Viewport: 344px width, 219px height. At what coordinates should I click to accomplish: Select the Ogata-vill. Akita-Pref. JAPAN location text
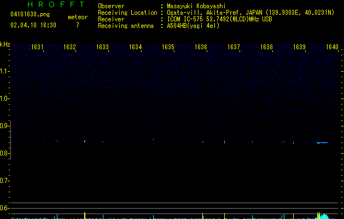250,13
